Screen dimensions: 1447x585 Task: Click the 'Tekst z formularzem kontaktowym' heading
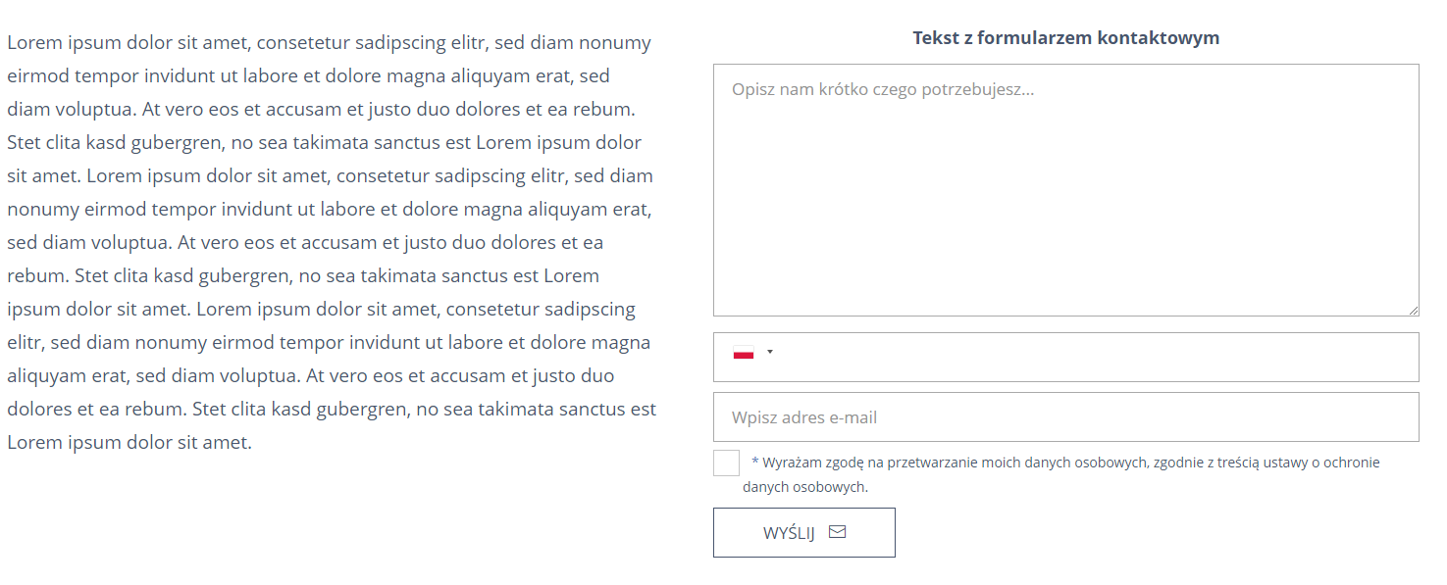click(1065, 38)
